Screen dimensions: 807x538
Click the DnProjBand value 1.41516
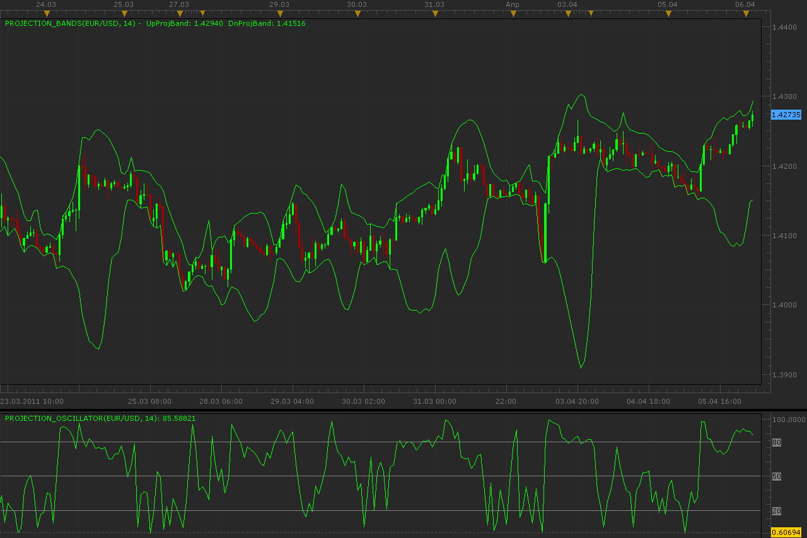(x=291, y=23)
